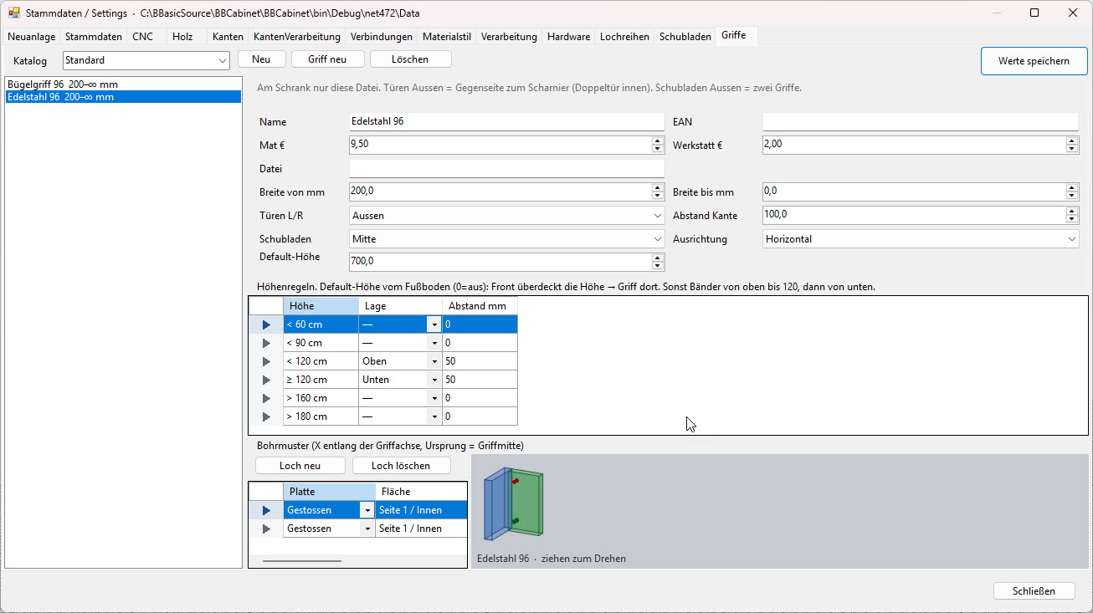
Task: Click the Mat € value field
Action: coord(500,145)
